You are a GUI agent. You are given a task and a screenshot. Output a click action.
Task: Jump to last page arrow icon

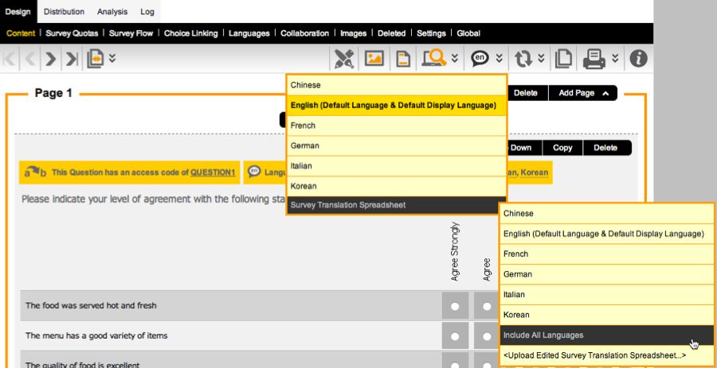coord(72,58)
